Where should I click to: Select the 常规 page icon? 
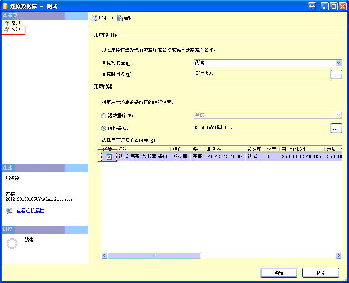click(x=6, y=23)
